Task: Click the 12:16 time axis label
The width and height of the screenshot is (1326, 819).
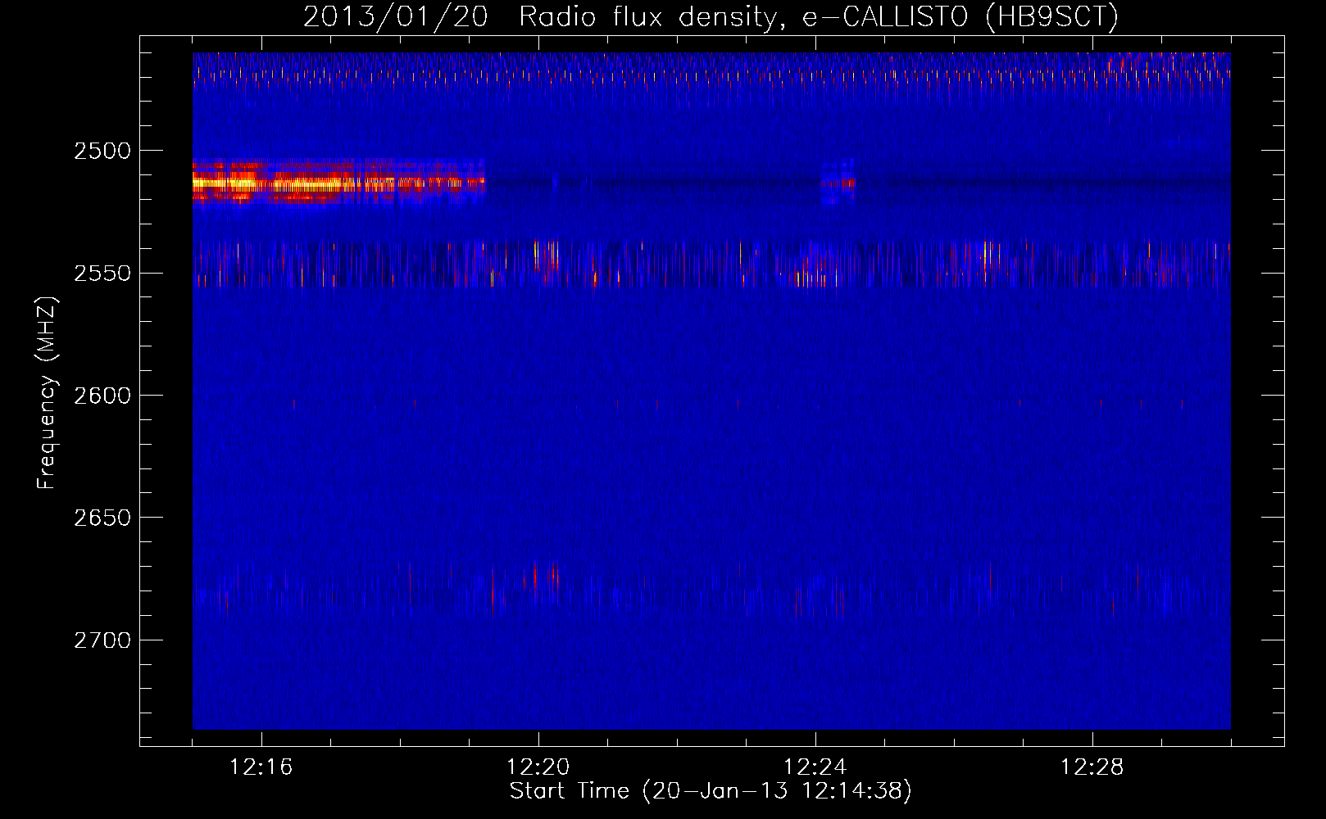Action: [x=261, y=767]
